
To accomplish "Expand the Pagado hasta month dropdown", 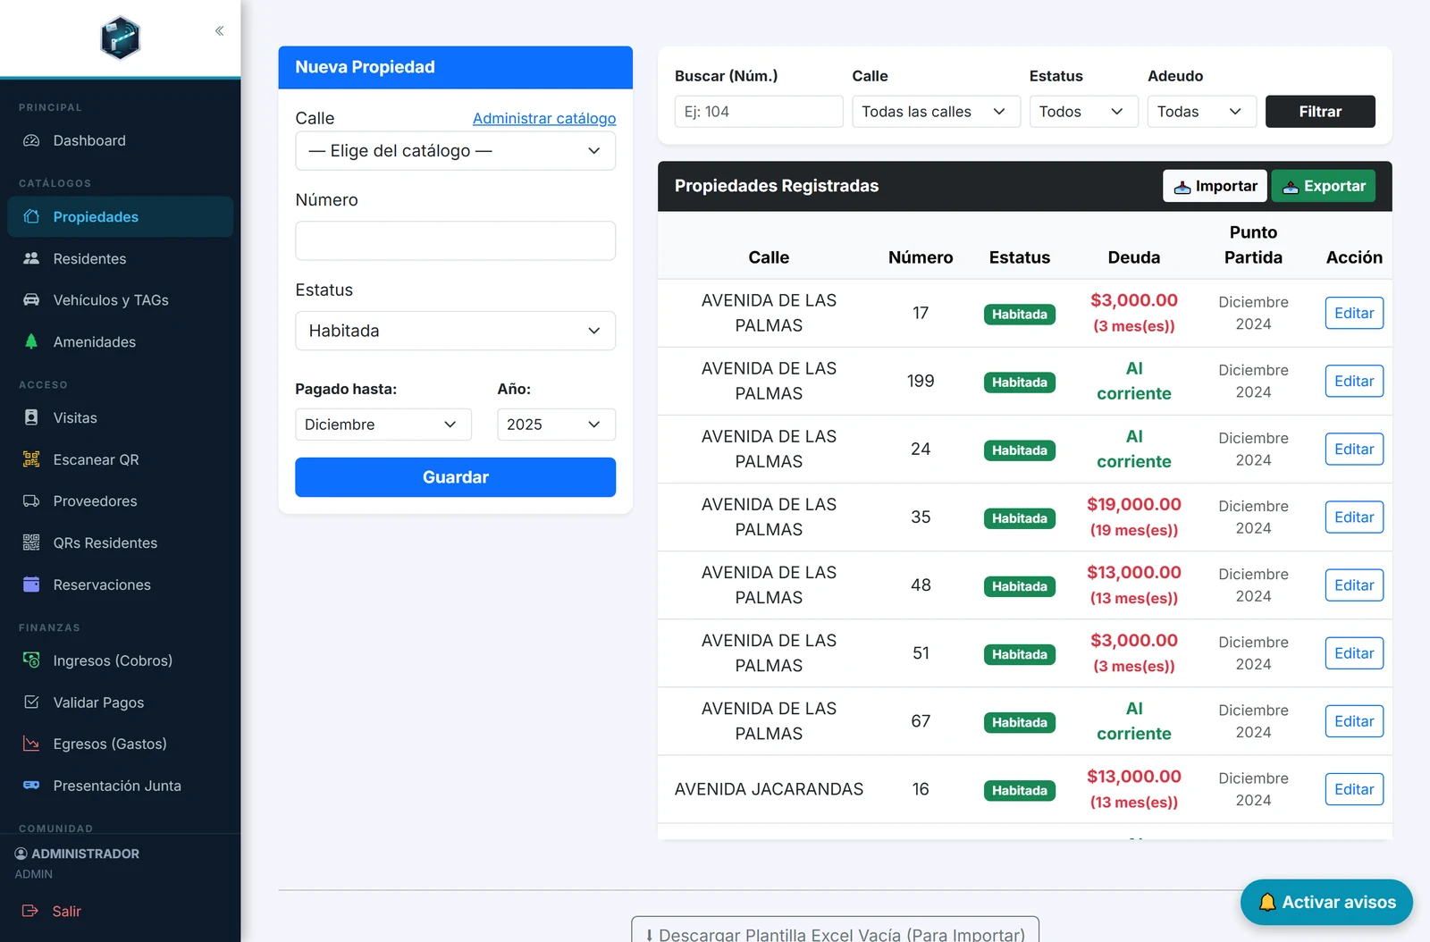I will (383, 425).
